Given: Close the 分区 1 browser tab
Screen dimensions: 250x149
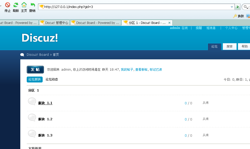Looking at the screenshot, I should click(170, 23).
